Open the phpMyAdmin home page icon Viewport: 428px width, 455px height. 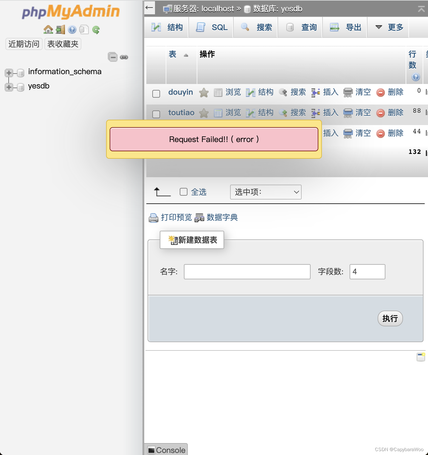pos(48,29)
